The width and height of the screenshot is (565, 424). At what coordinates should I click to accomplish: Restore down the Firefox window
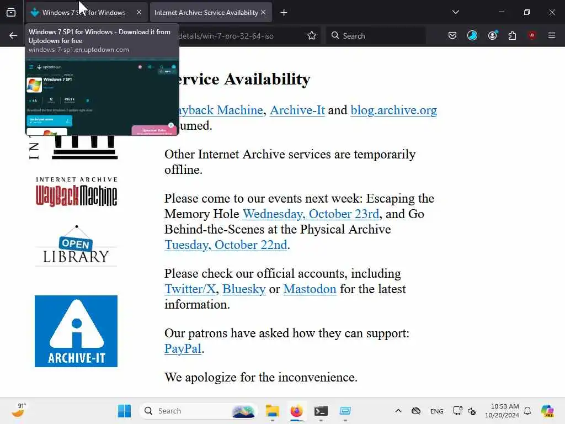coord(527,12)
